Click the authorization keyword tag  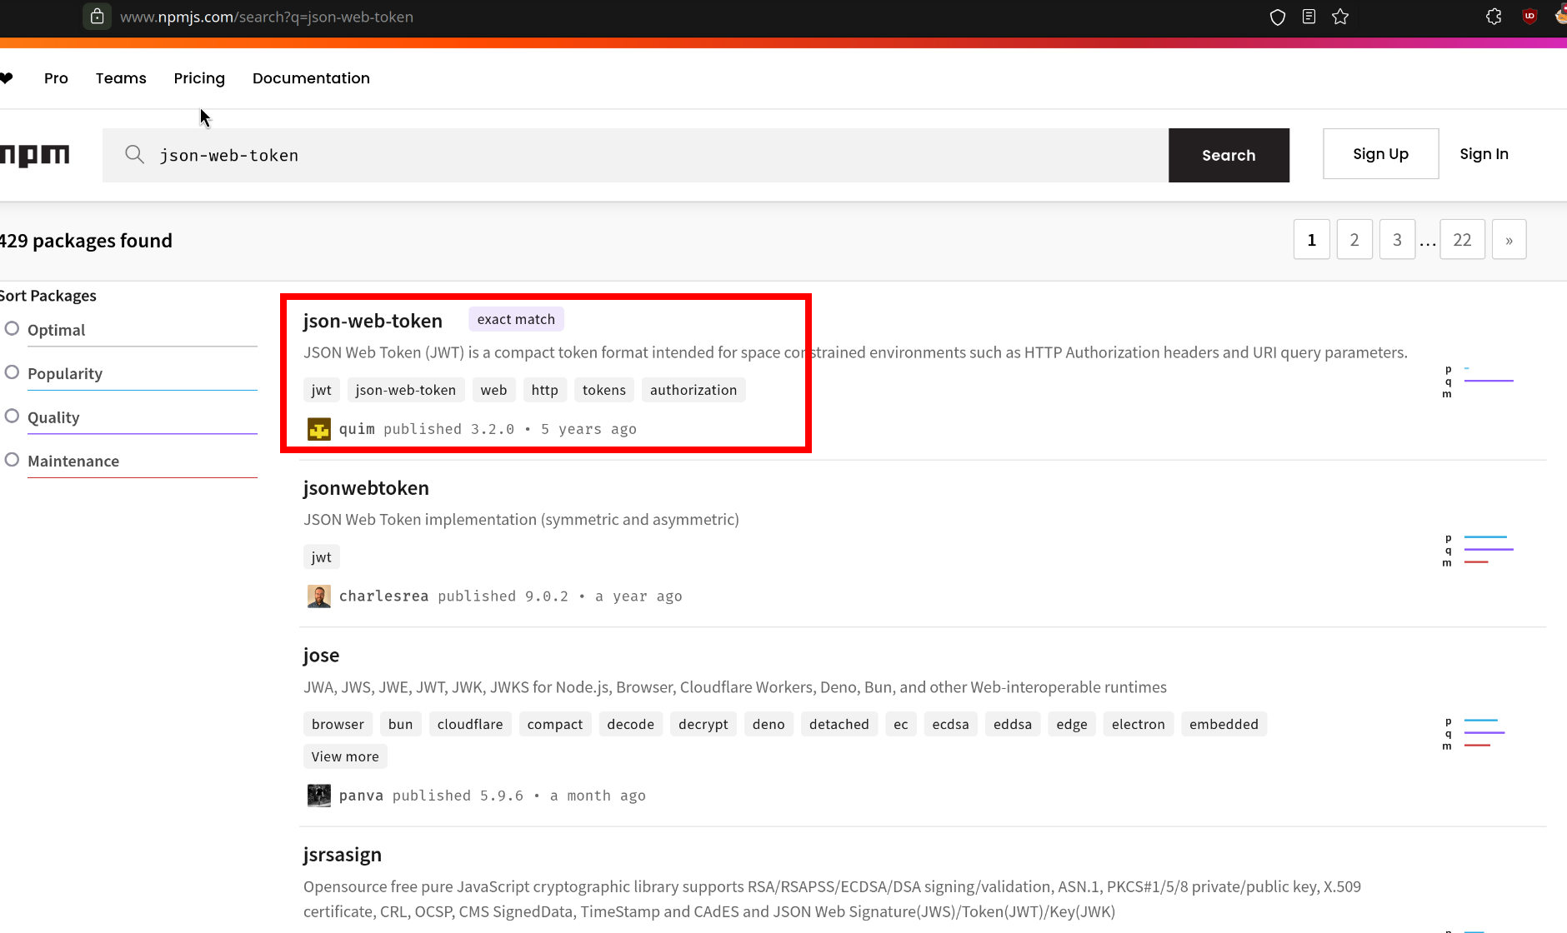click(x=693, y=390)
